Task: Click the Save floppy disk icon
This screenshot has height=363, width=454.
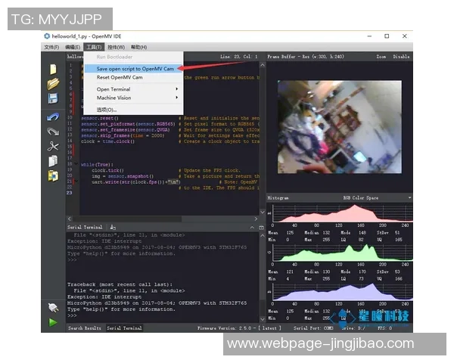Action: pos(53,99)
